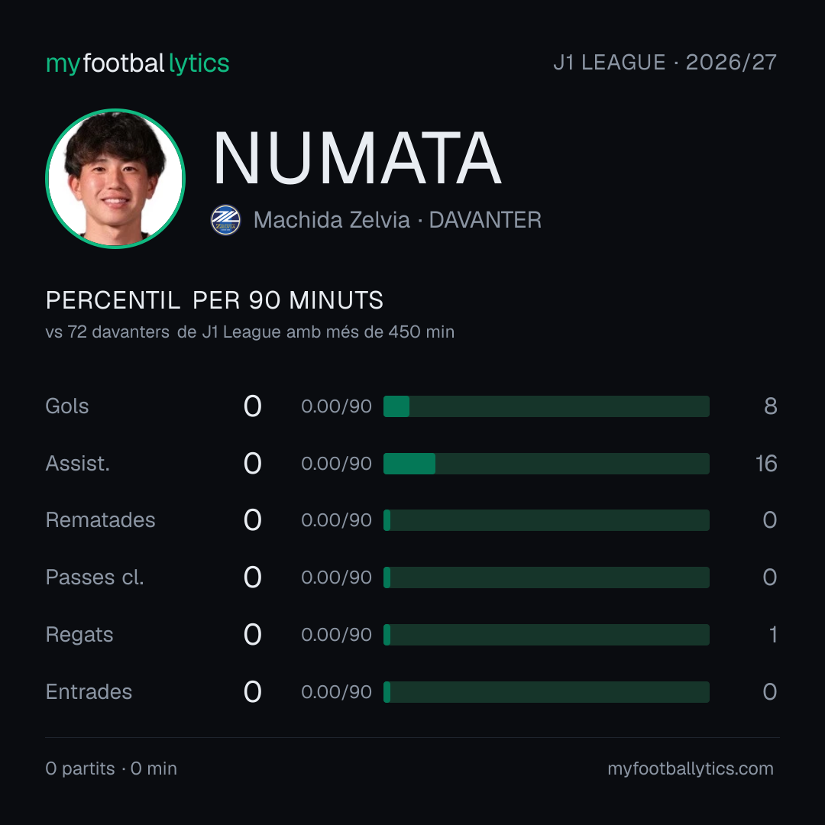This screenshot has height=825, width=825.
Task: Click the Regats percentile bar
Action: click(x=546, y=635)
